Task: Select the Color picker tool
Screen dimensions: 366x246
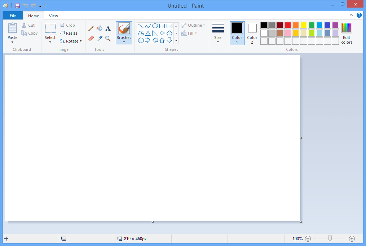Action: 100,38
